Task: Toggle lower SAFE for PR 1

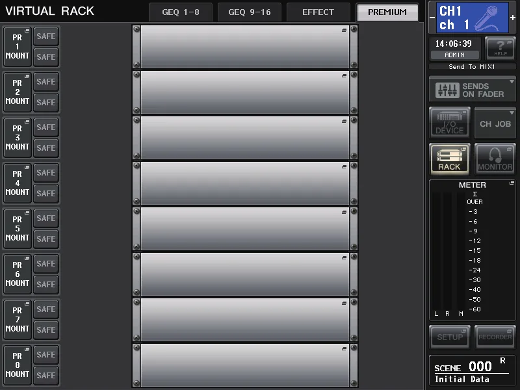Action: click(x=46, y=57)
